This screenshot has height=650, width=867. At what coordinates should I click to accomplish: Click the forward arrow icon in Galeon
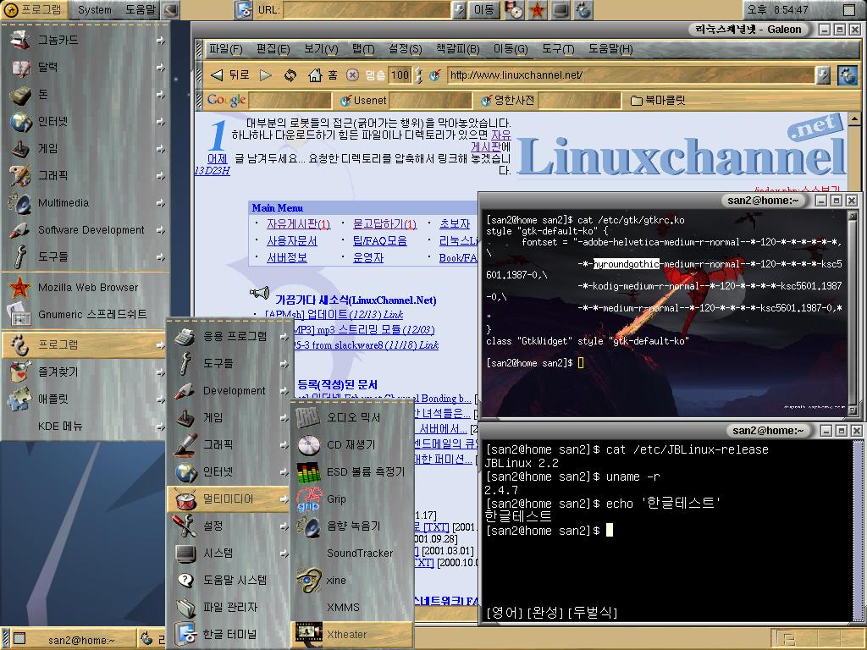click(x=265, y=75)
